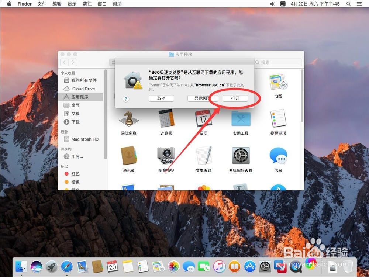Go back with the Finder back arrow

[x=65, y=62]
